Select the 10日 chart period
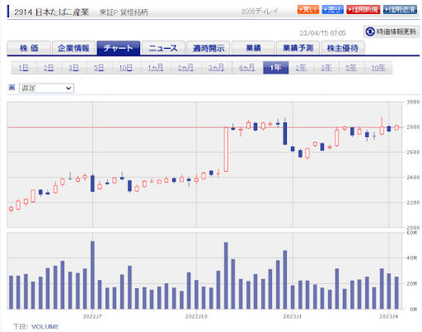 tap(126, 68)
